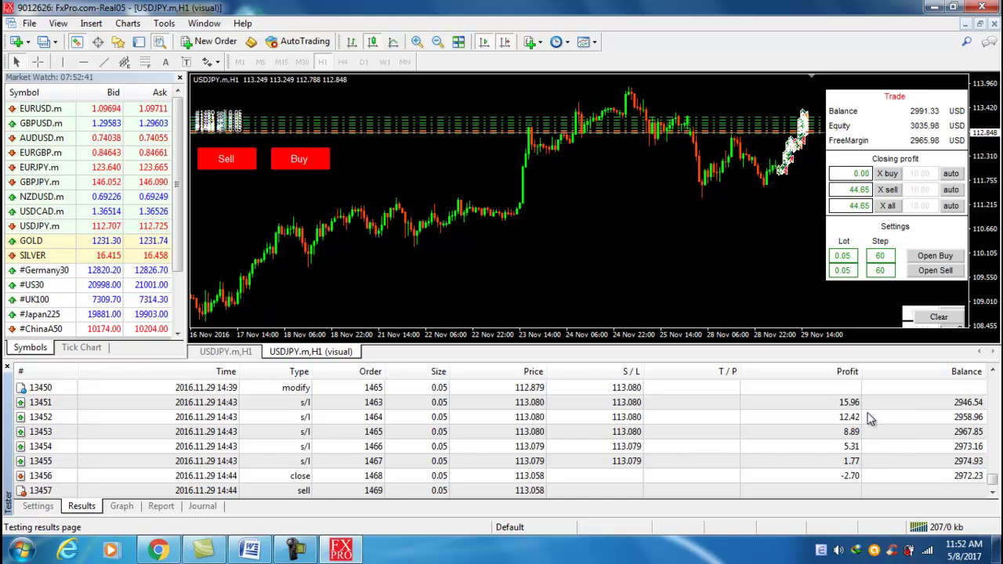
Task: Select the Equidistant Channel tool
Action: [124, 62]
